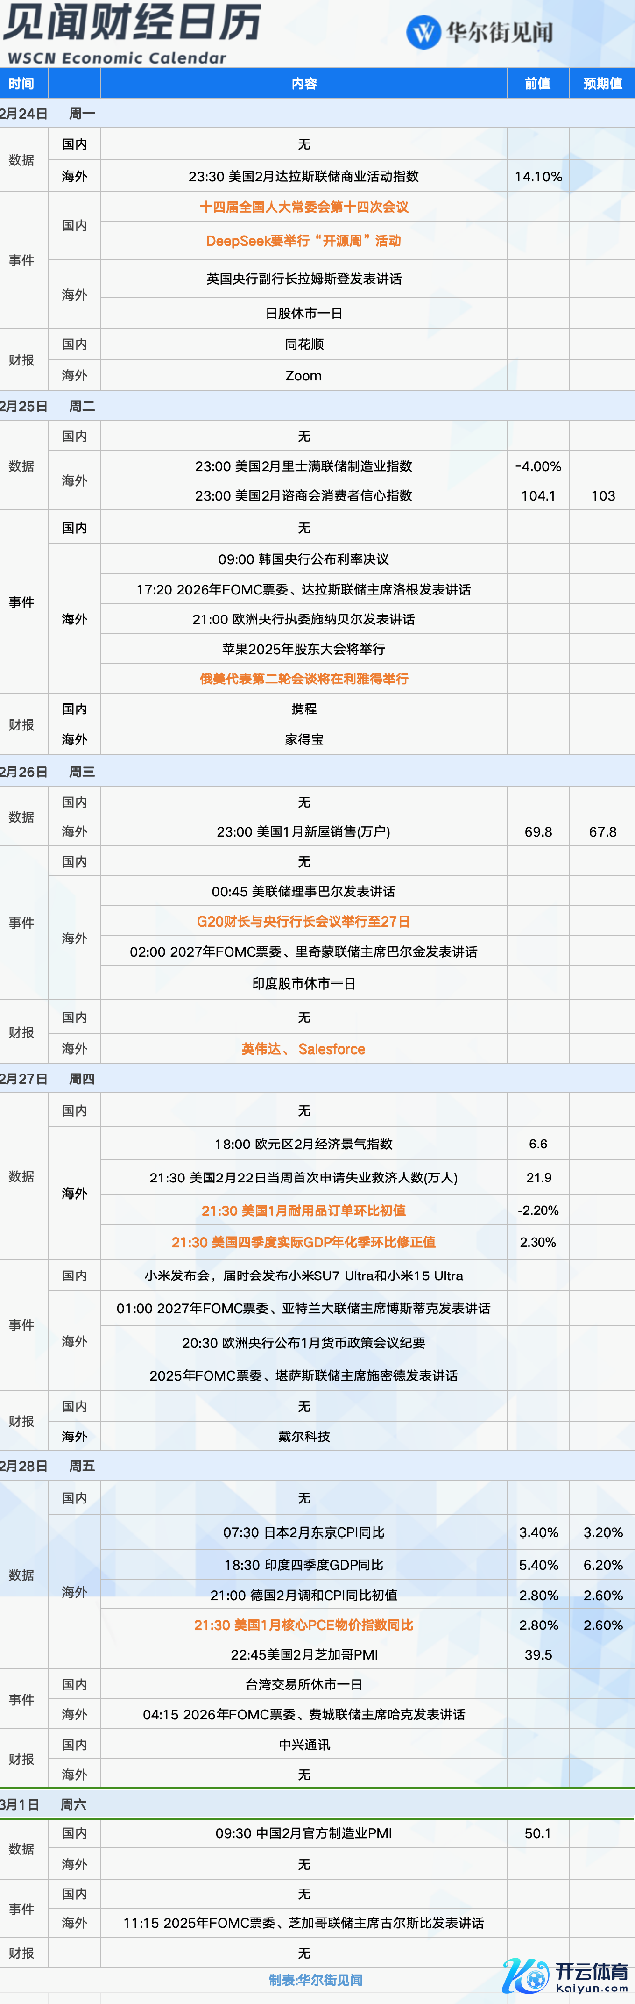Click the 十四届全国人大常委会第十四次会议 entry
635x2004 pixels.
[x=304, y=207]
